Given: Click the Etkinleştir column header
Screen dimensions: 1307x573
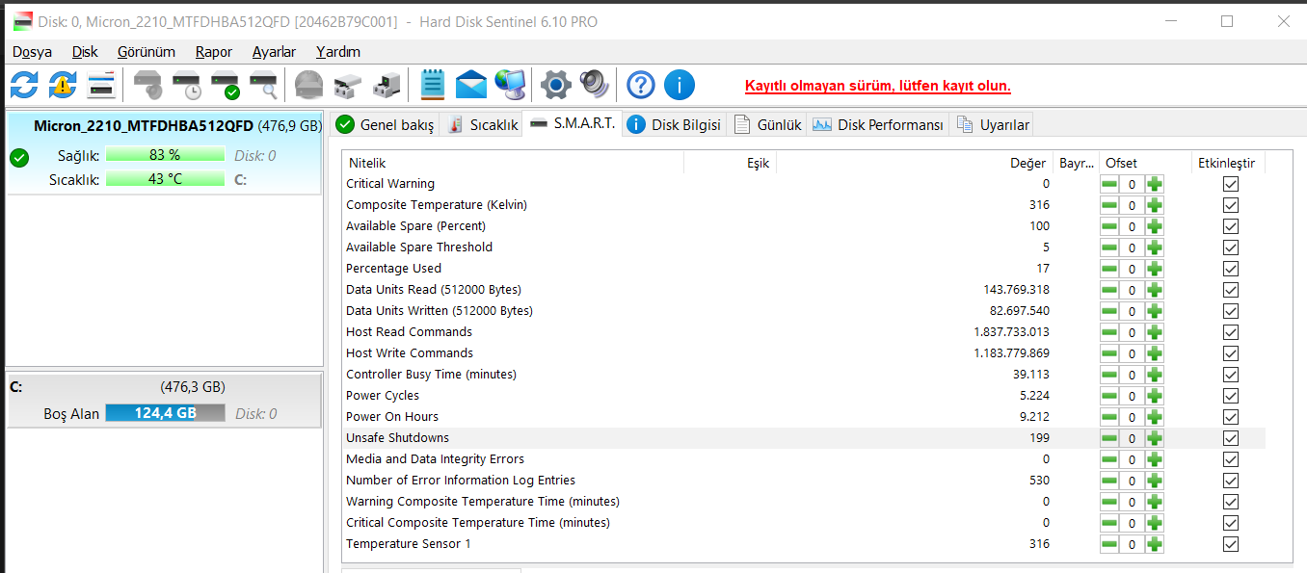Looking at the screenshot, I should 1228,164.
